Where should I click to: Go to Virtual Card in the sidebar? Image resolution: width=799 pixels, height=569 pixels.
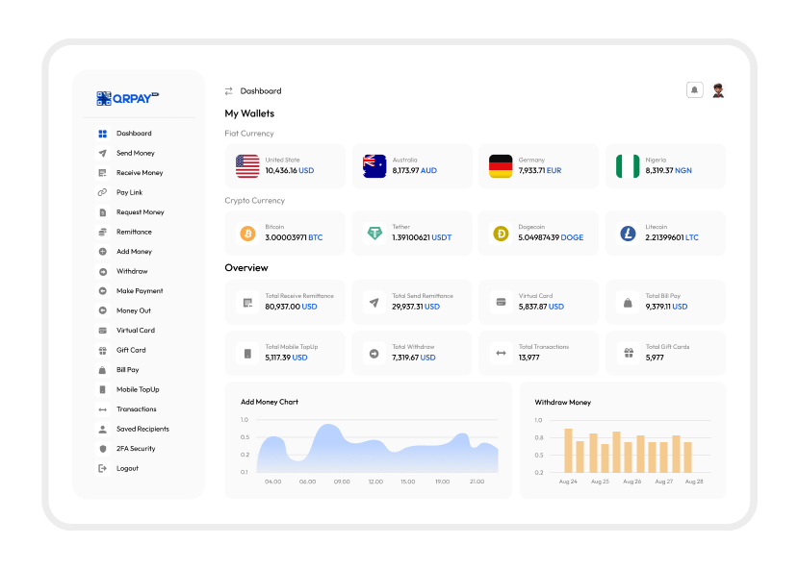coord(135,331)
